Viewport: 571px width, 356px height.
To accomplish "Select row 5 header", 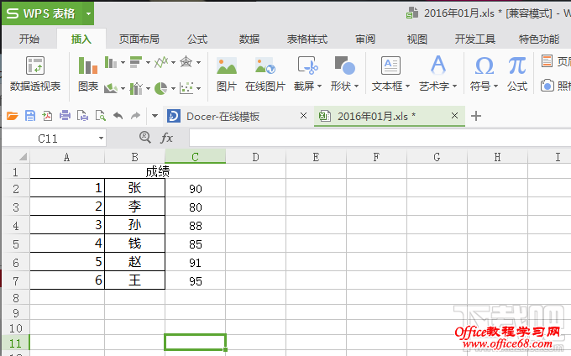I will coord(16,243).
